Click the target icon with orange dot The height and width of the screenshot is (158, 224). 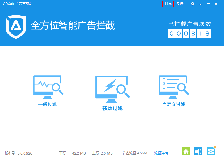pyautogui.click(x=211, y=151)
